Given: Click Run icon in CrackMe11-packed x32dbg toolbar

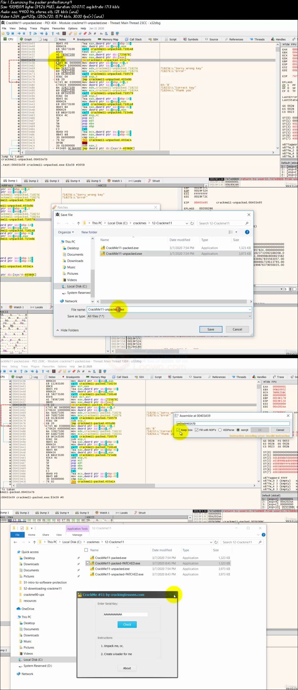Looking at the screenshot, I should click(x=10, y=371).
